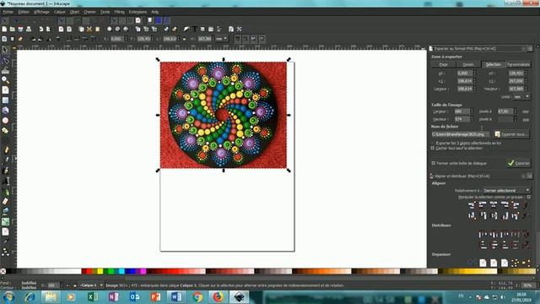
Task: Select the Calligraphy tool
Action: [x=6, y=171]
